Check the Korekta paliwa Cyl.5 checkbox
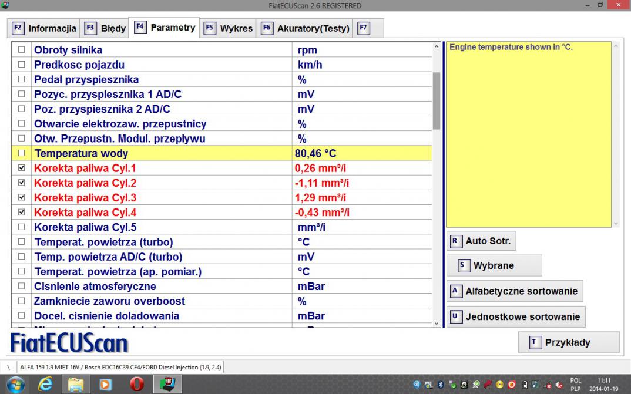631x394 pixels. tap(21, 227)
